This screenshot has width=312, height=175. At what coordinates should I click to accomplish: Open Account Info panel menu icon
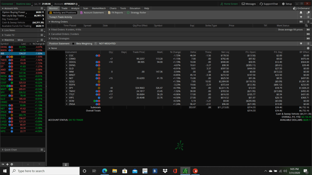42,8
